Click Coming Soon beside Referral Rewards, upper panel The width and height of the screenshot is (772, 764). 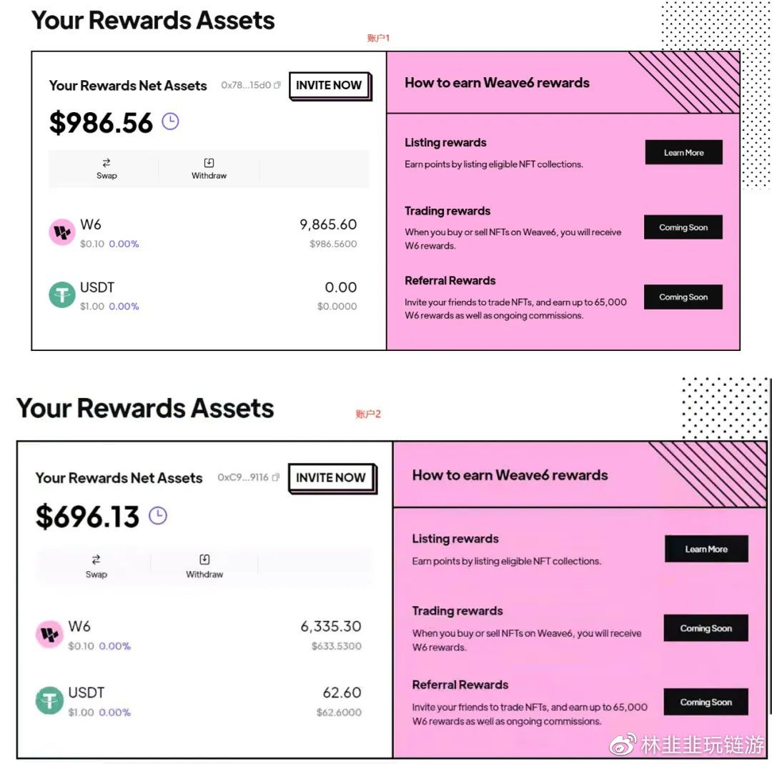[x=683, y=297]
